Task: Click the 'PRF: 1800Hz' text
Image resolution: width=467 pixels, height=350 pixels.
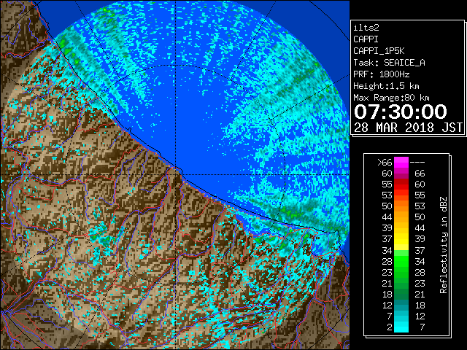Action: [381, 74]
